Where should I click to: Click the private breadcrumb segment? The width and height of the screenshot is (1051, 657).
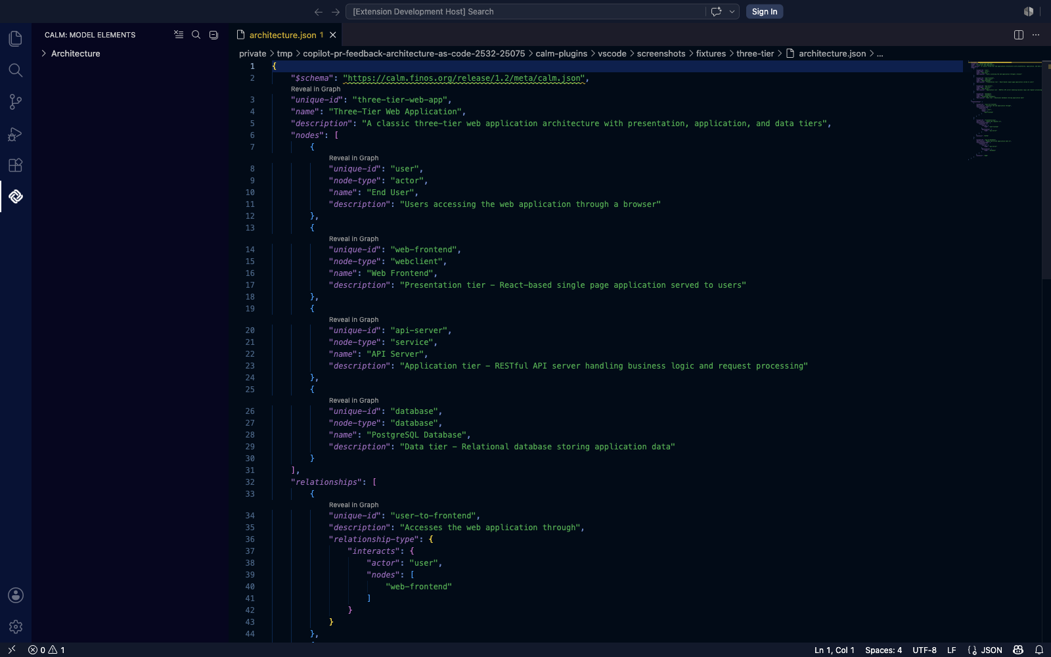click(253, 54)
